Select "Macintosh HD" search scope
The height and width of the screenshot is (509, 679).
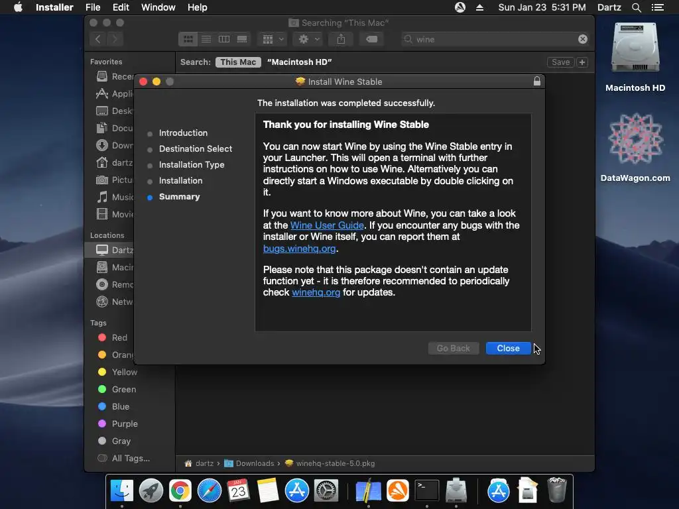point(299,62)
